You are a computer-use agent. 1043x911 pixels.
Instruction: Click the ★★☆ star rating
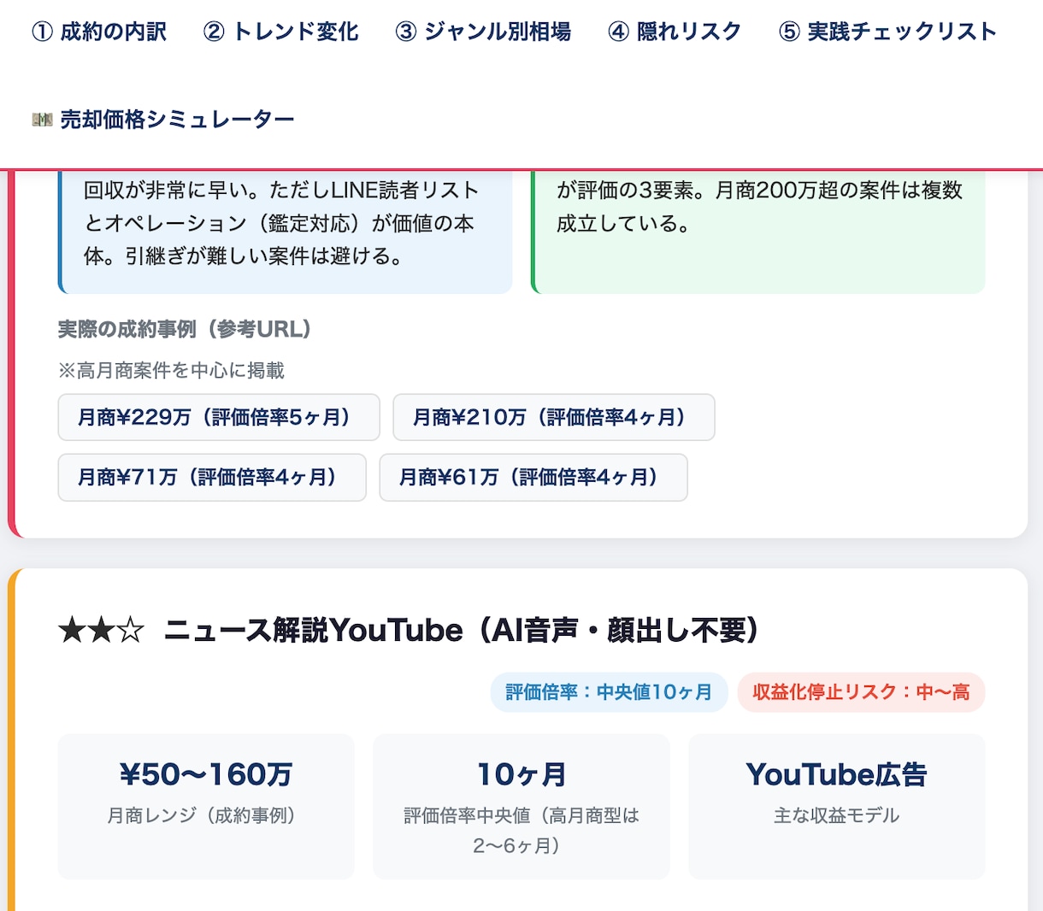tap(101, 631)
